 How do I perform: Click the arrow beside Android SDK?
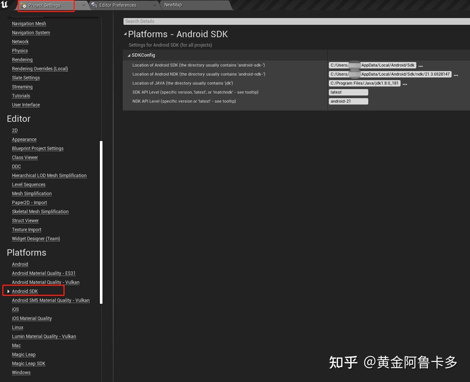(8, 291)
